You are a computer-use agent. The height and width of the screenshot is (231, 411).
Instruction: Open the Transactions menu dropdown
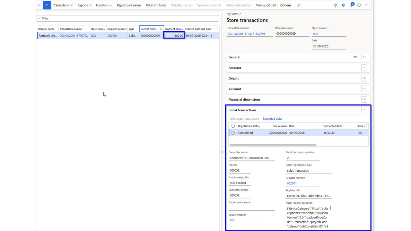tap(63, 5)
